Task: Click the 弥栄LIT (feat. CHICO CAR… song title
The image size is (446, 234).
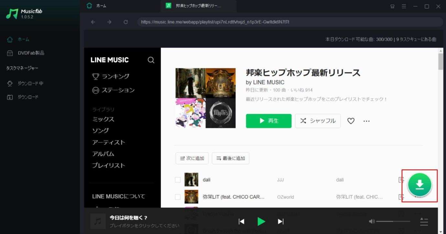Action: point(234,197)
